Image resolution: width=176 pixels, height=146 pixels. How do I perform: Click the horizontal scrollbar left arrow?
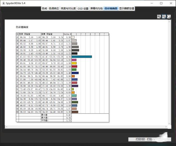click(x=7, y=127)
